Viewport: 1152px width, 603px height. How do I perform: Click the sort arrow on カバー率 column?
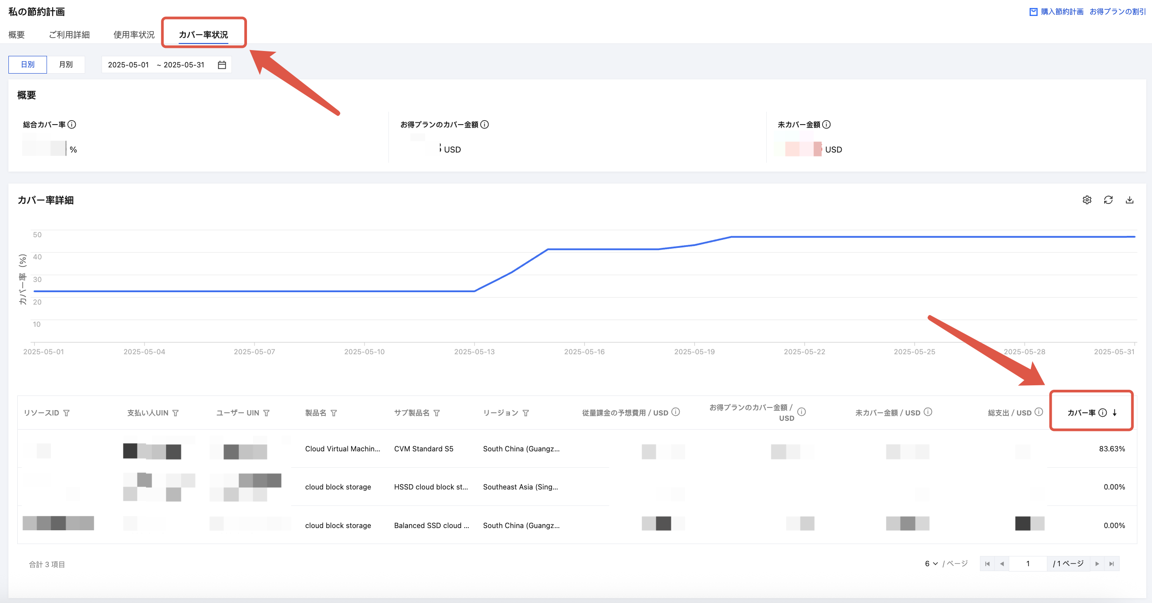(1115, 412)
